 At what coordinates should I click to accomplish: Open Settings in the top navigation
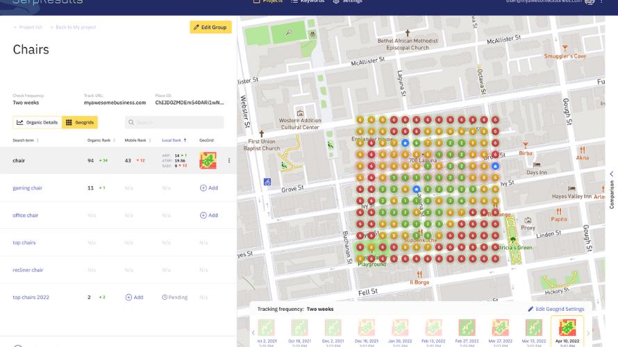click(x=348, y=2)
